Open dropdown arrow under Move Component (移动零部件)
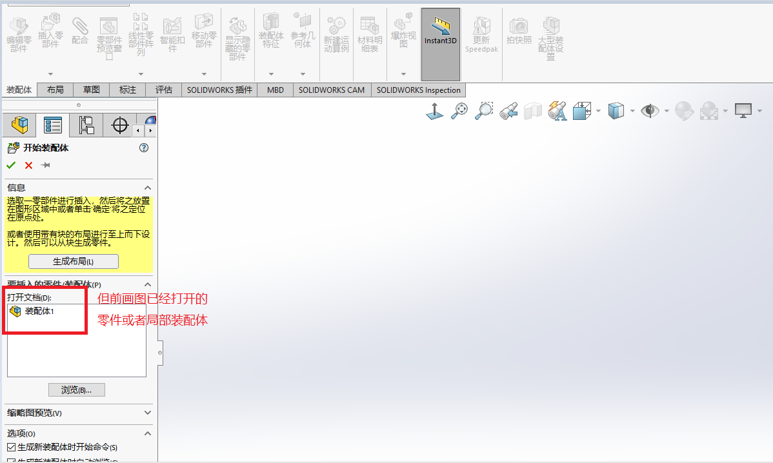The width and height of the screenshot is (773, 463). coord(204,74)
